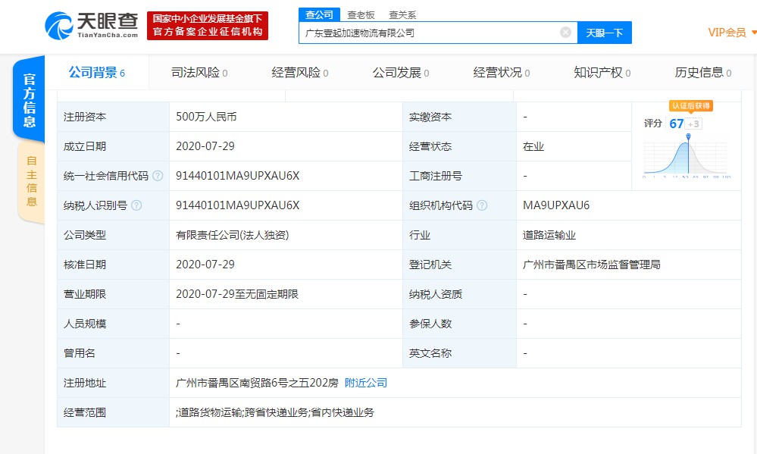Open help icon beside 组织机构代码

[482, 205]
